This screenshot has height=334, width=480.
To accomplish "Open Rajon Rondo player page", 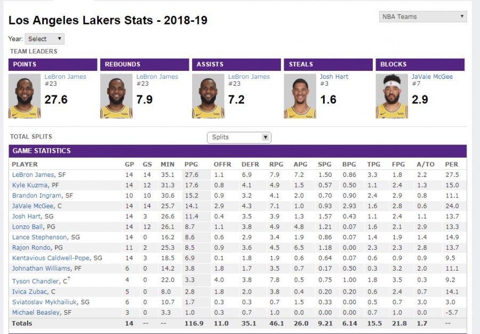I will pos(31,248).
